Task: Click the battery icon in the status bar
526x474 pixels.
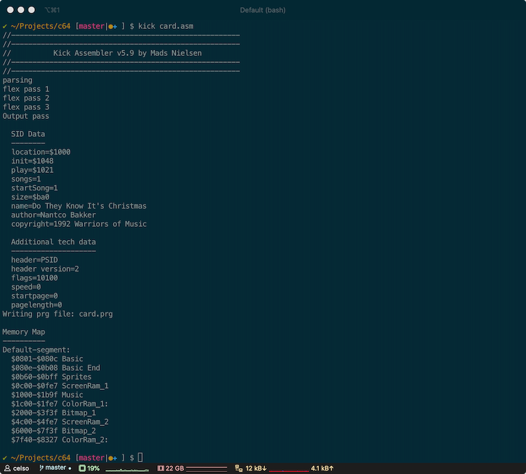Action: tap(82, 468)
